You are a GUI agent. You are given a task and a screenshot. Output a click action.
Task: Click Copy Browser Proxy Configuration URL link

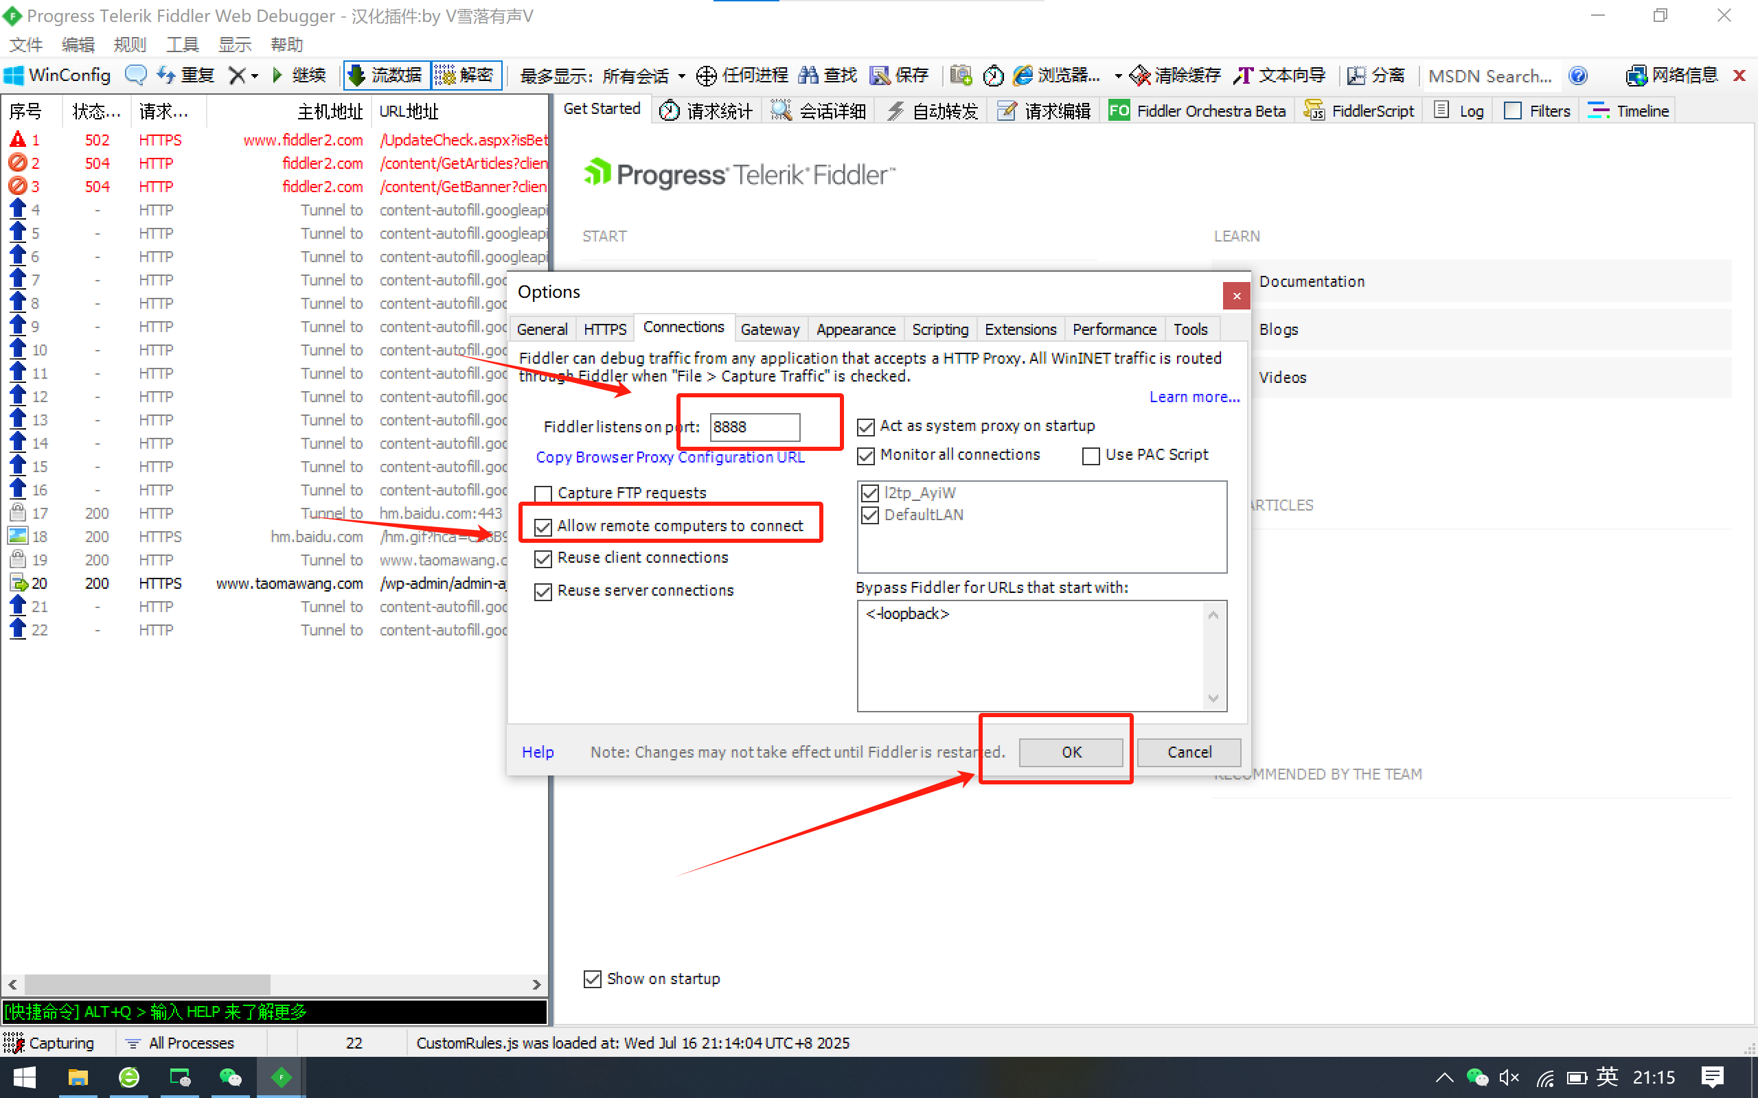coord(670,458)
